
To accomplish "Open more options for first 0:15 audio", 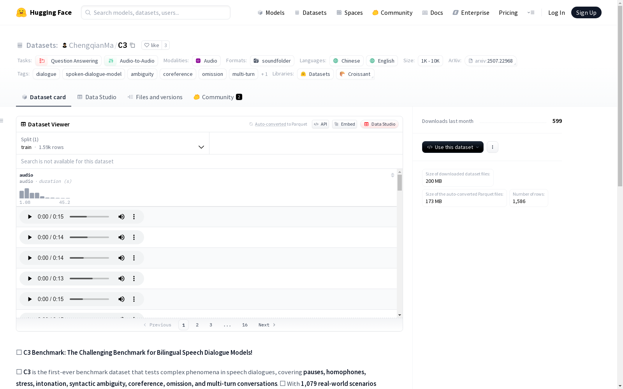I will [x=134, y=217].
